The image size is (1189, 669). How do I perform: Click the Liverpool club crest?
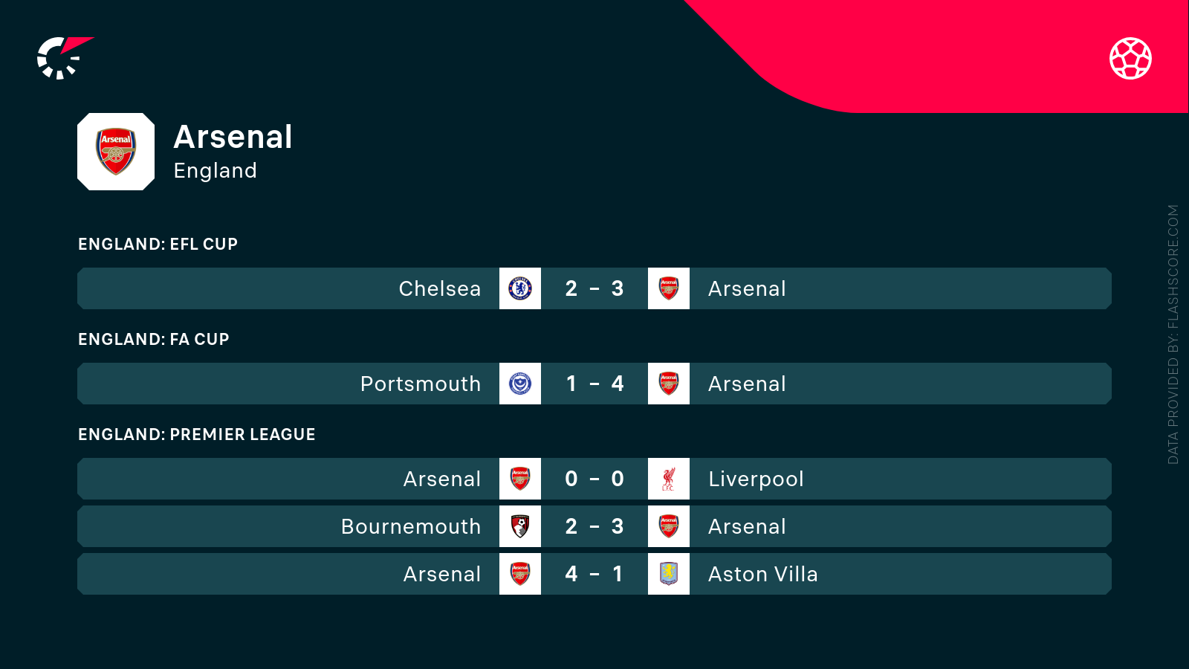pos(669,479)
